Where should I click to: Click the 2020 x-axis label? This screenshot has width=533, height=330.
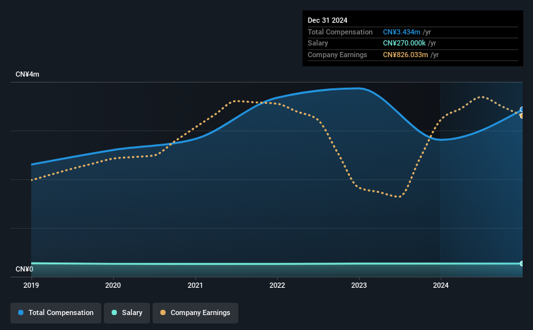click(113, 285)
